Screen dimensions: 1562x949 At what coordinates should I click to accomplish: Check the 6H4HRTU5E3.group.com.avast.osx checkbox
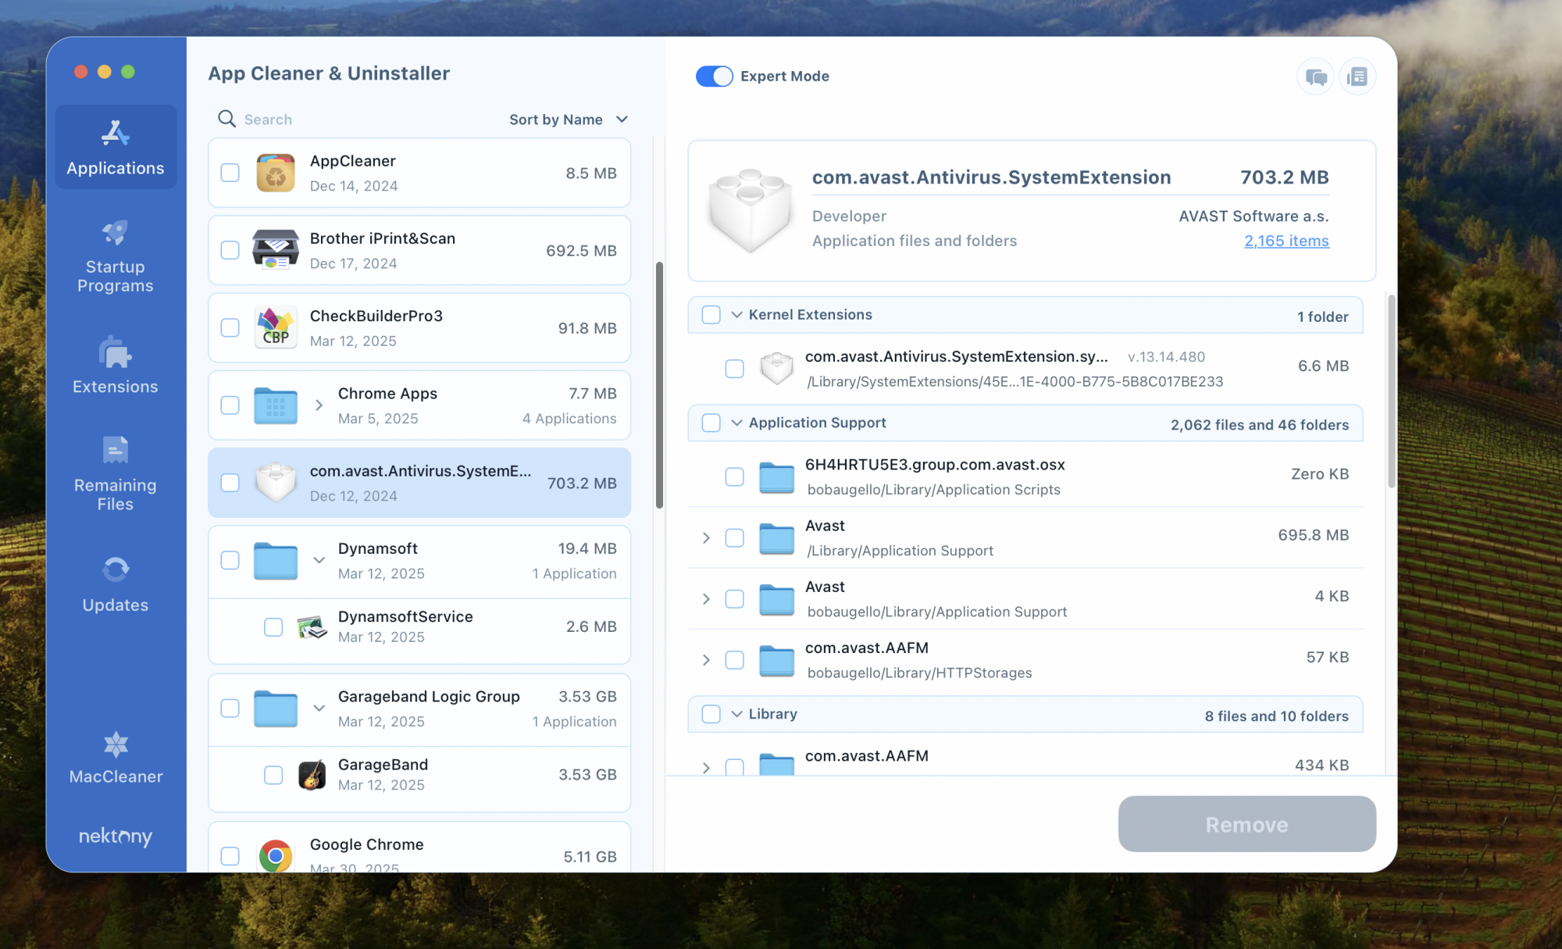734,476
